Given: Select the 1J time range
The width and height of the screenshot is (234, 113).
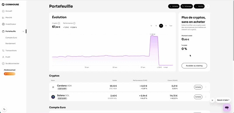Looking at the screenshot, I should click(151, 26).
